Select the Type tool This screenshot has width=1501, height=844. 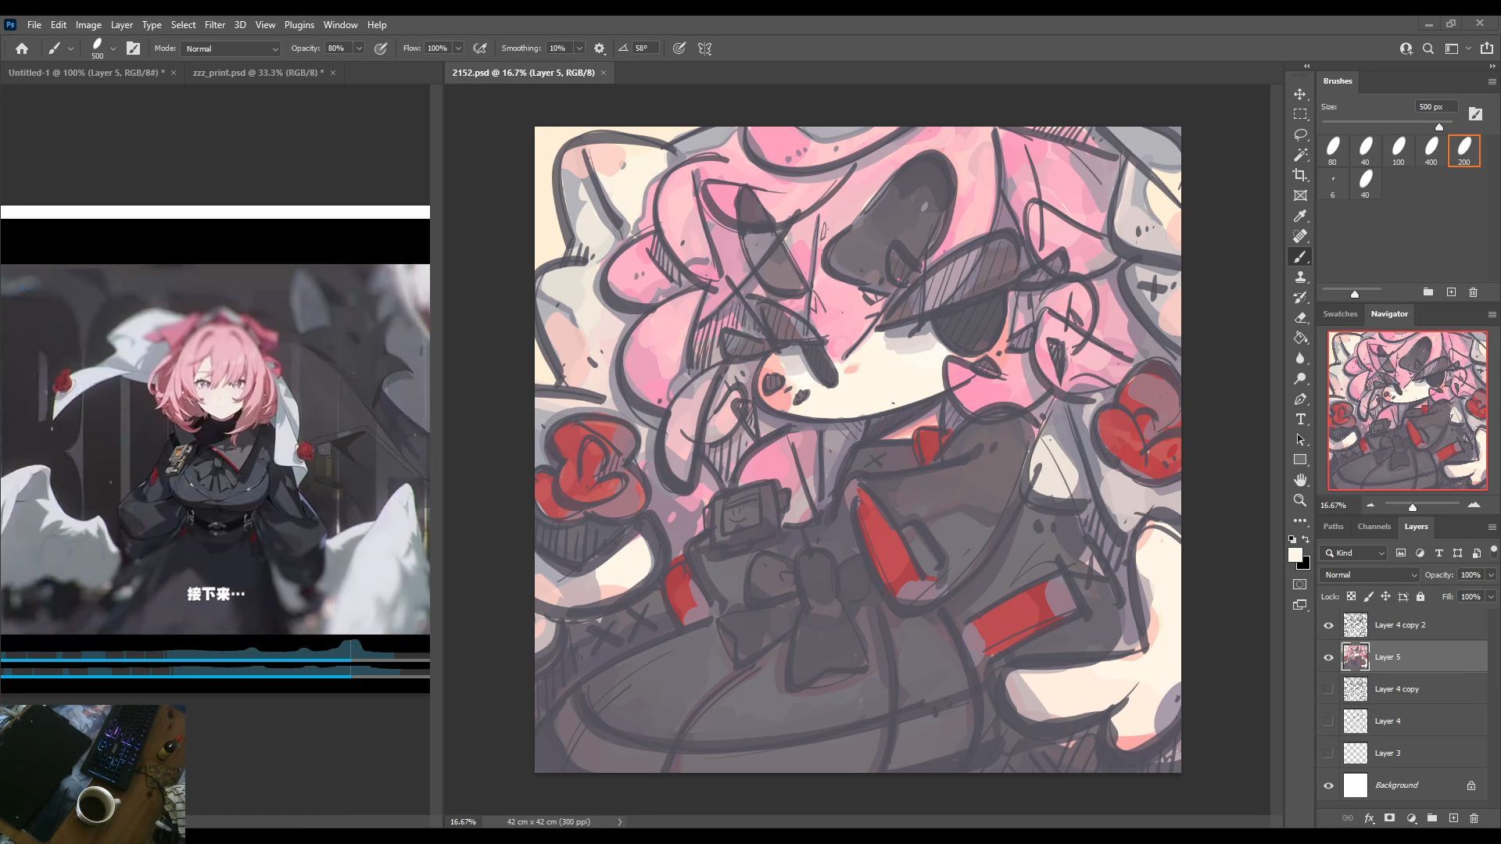[x=1300, y=419]
